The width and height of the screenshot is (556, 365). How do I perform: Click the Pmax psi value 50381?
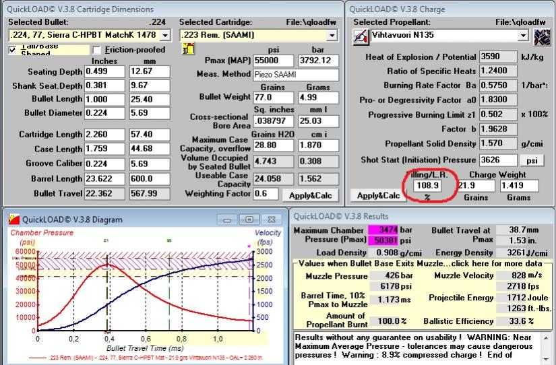(383, 240)
